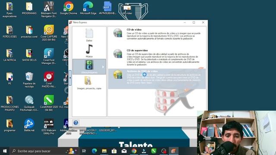Screen dimensions: 276x155
Task: Open the AVIF file on desktop
Action: 107,9
